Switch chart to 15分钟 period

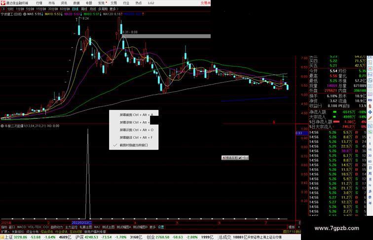[41, 9]
